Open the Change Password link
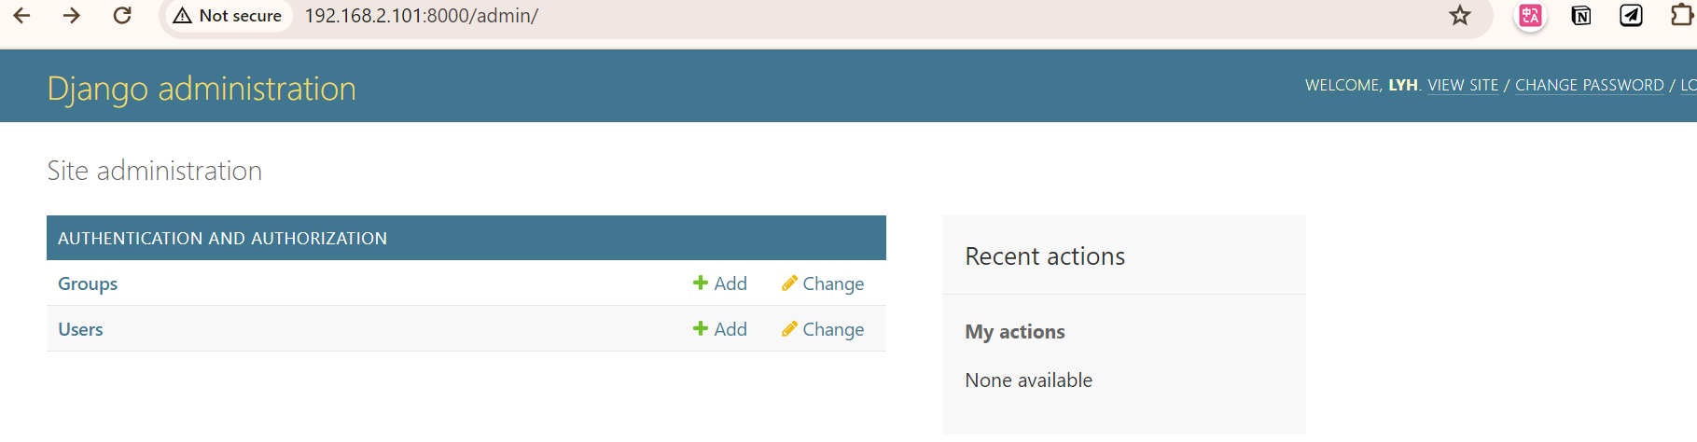 pyautogui.click(x=1589, y=85)
